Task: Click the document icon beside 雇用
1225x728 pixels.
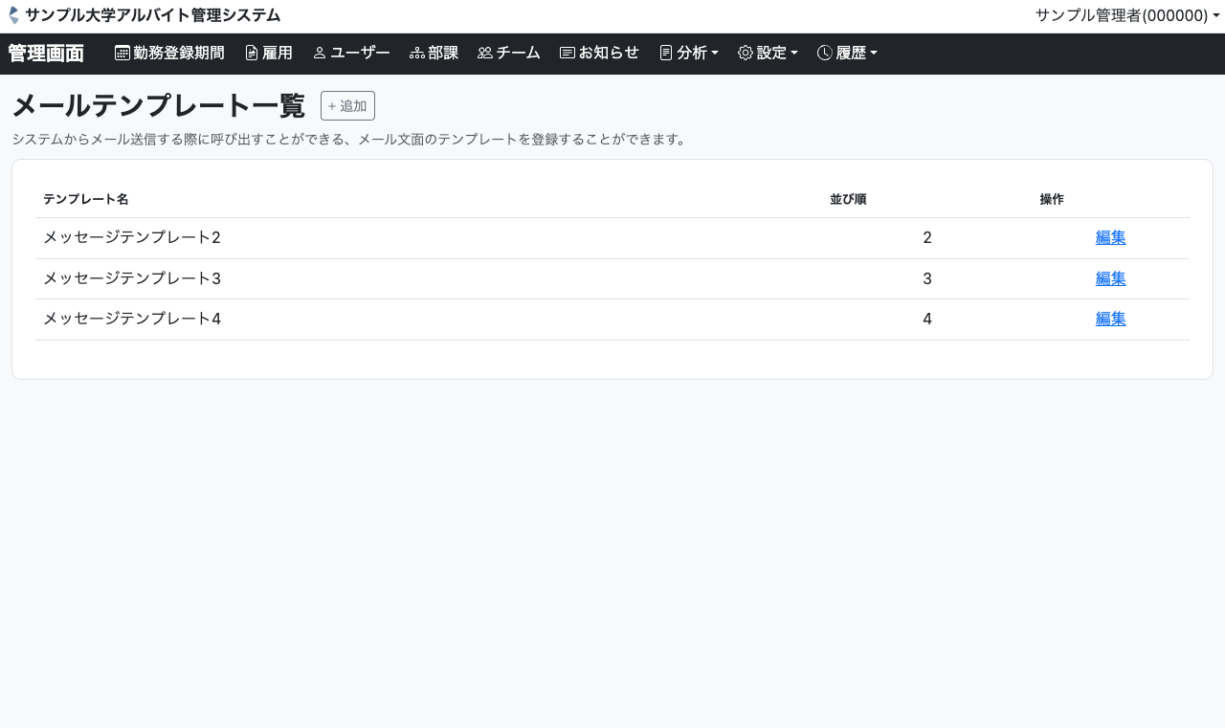Action: [x=252, y=54]
